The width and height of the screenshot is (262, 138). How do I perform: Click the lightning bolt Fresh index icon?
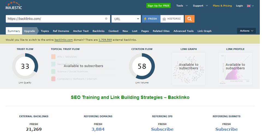(145, 19)
